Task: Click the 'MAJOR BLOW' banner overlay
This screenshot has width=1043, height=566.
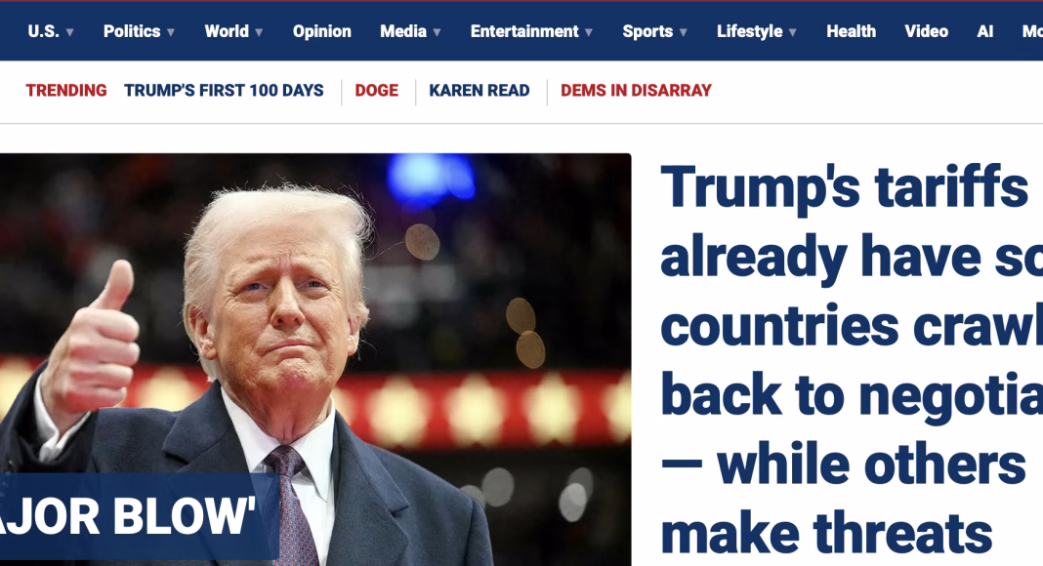Action: point(139,516)
